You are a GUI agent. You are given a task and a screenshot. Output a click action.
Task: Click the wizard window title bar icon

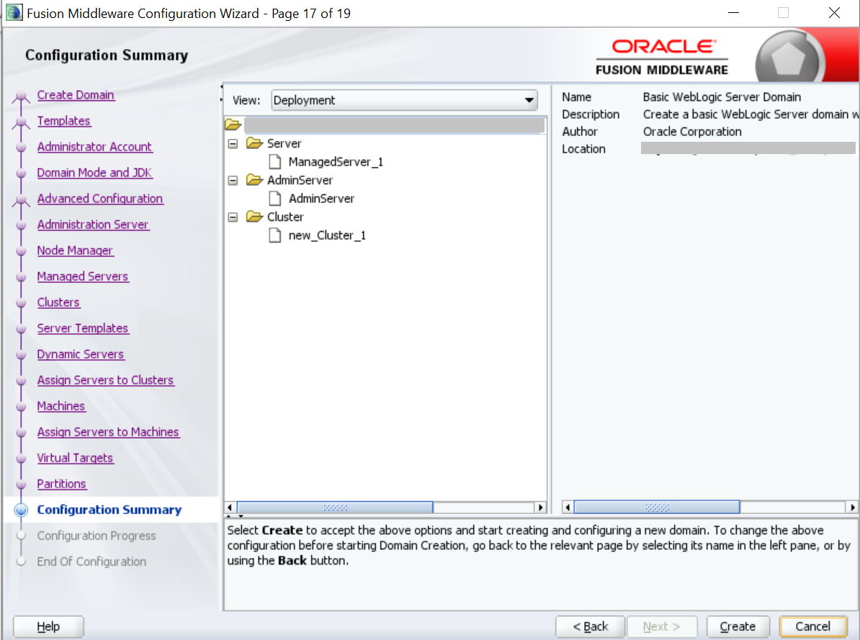pos(14,13)
